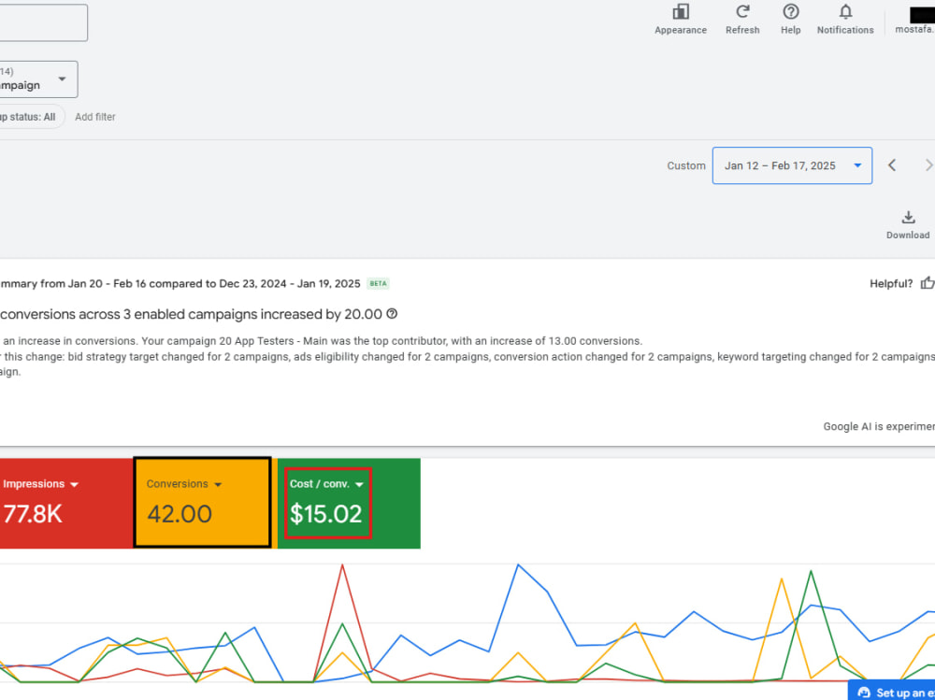Open the Conversions metric dropdown arrow
The height and width of the screenshot is (700, 935).
pos(218,485)
